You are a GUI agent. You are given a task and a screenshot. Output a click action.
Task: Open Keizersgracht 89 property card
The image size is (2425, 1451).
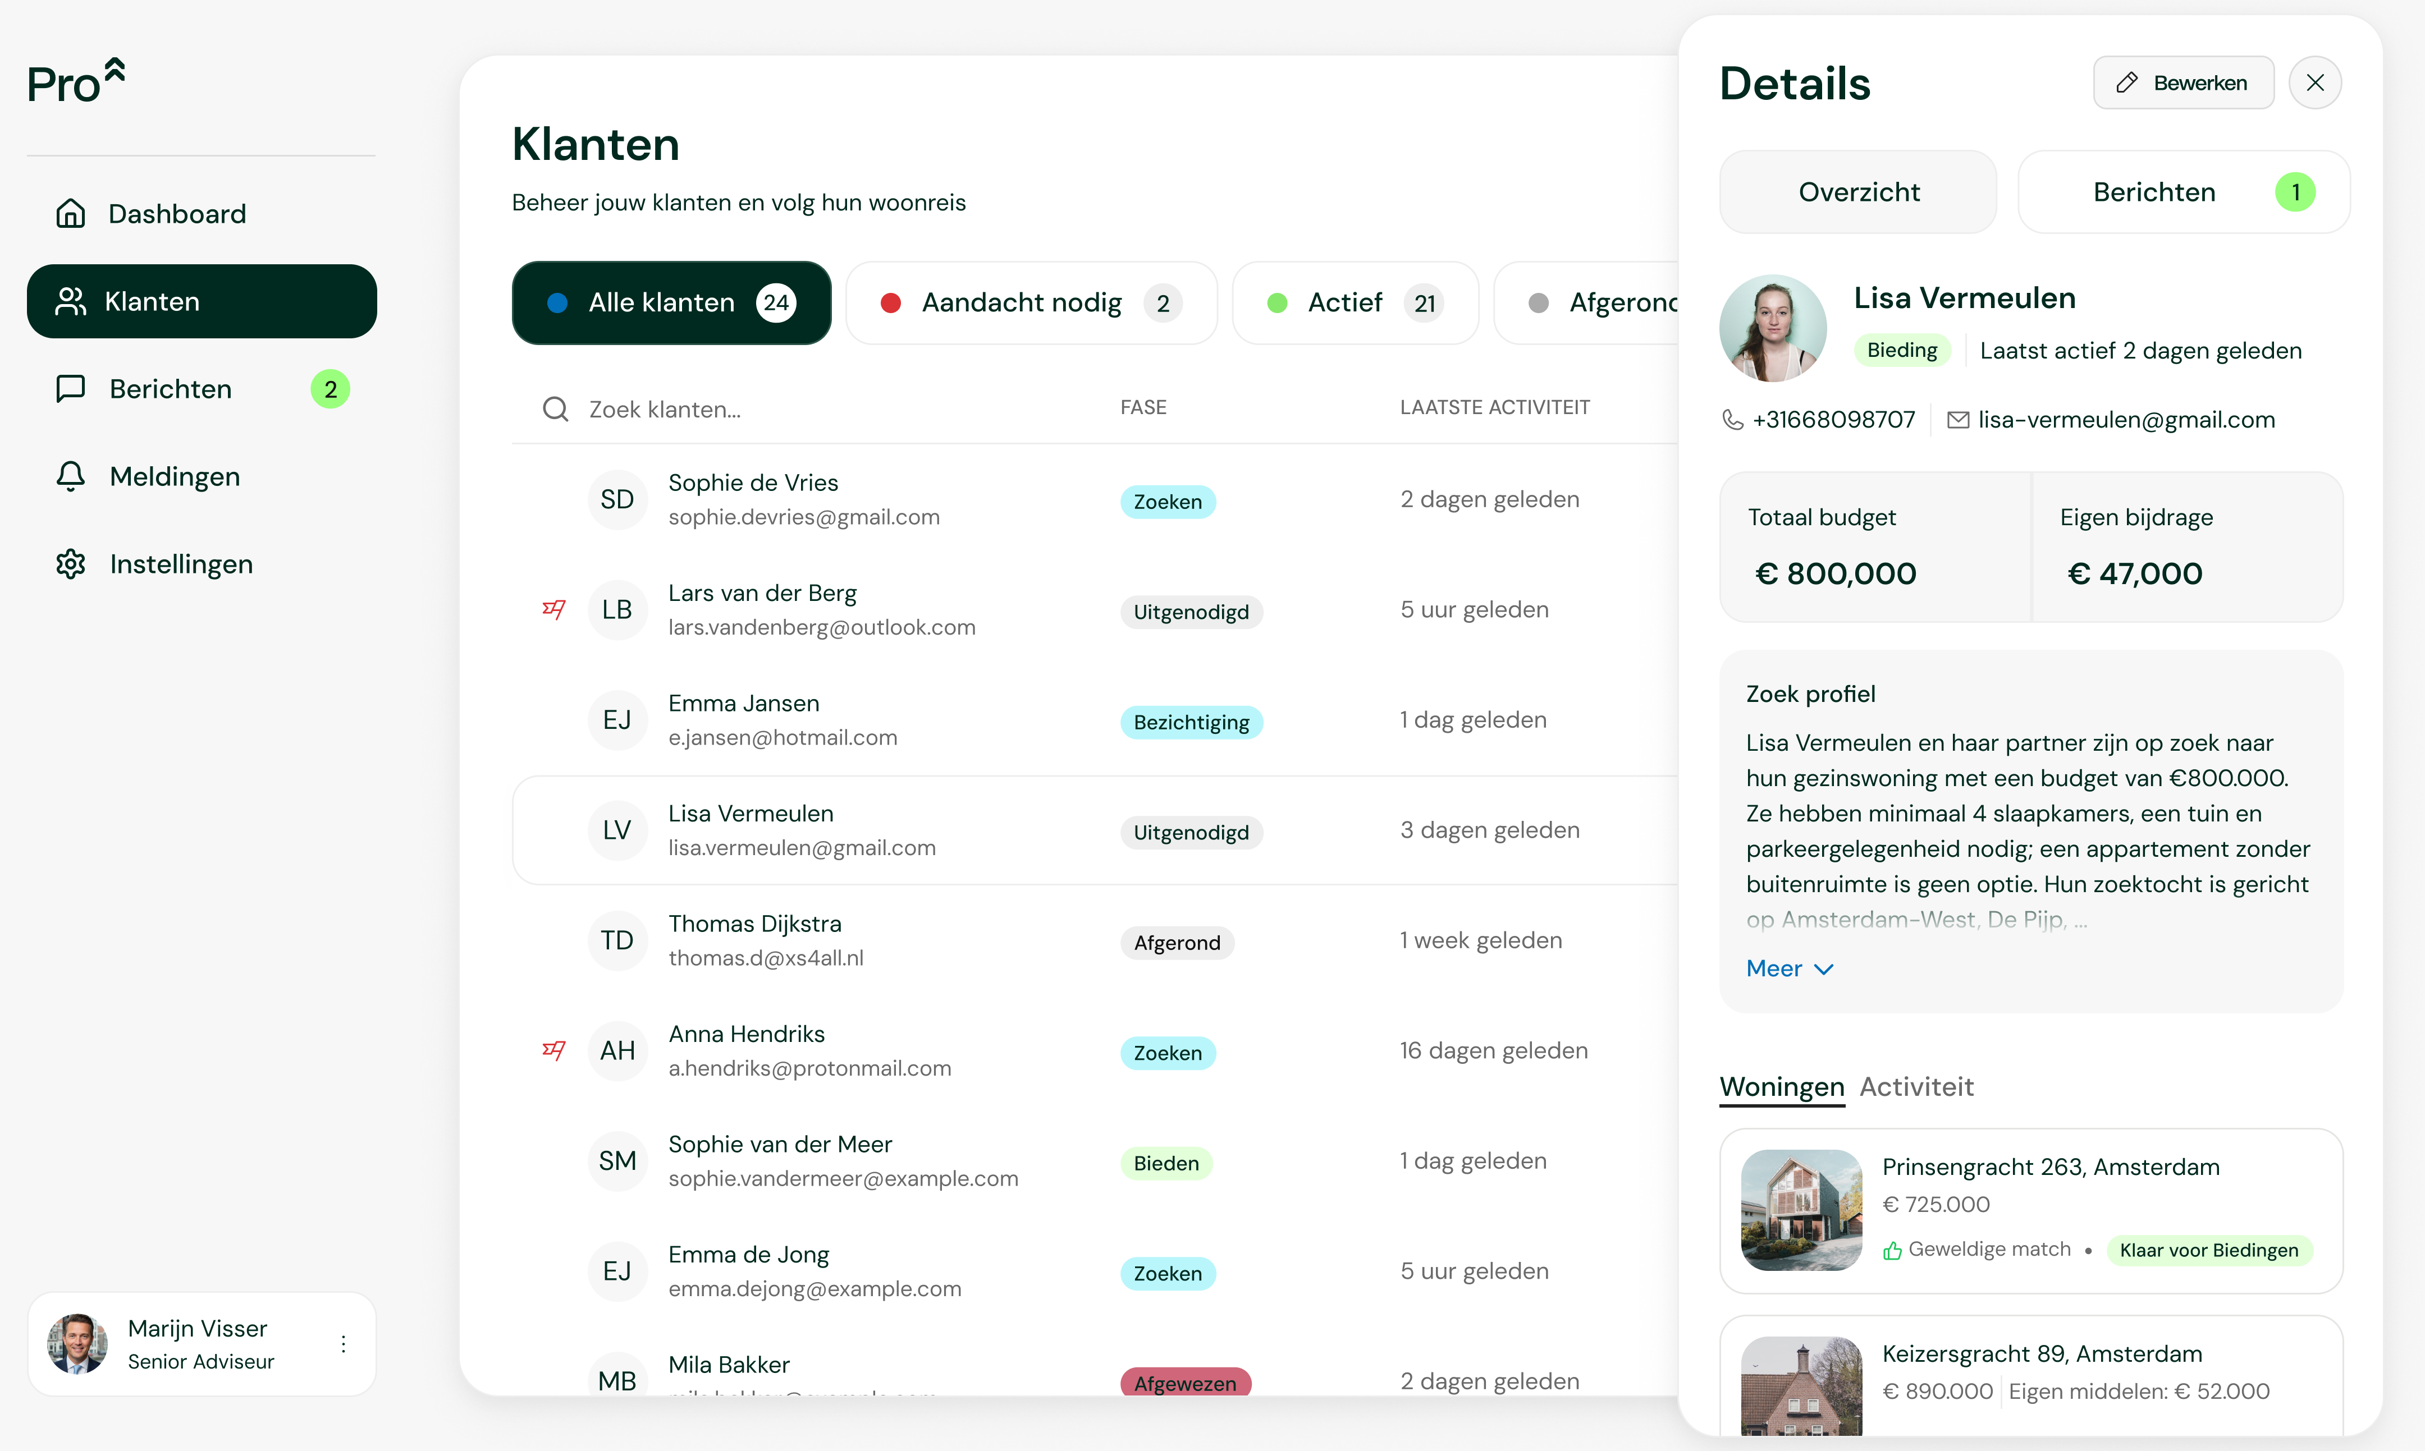coord(2031,1376)
